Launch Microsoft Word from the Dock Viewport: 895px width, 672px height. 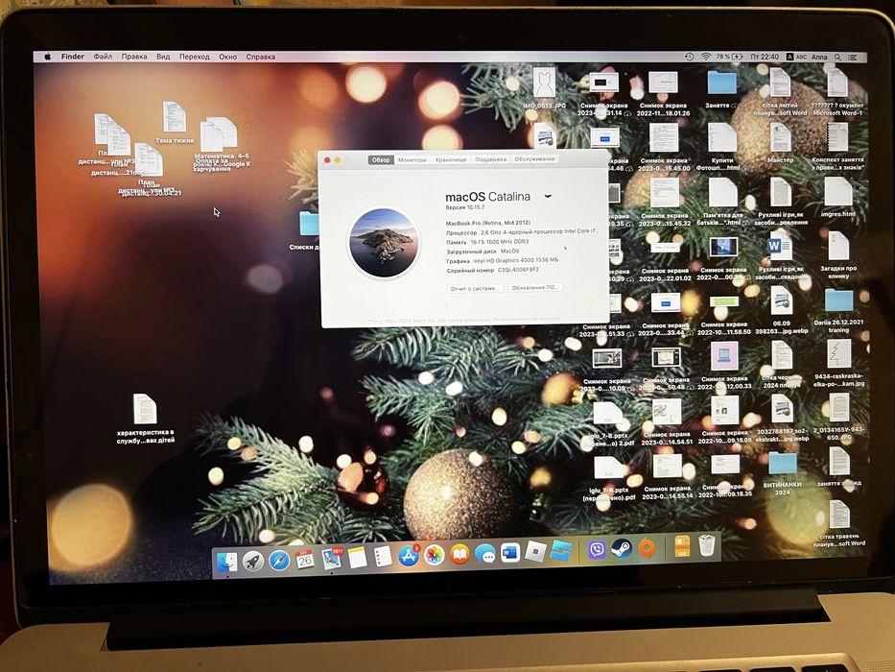click(x=509, y=553)
